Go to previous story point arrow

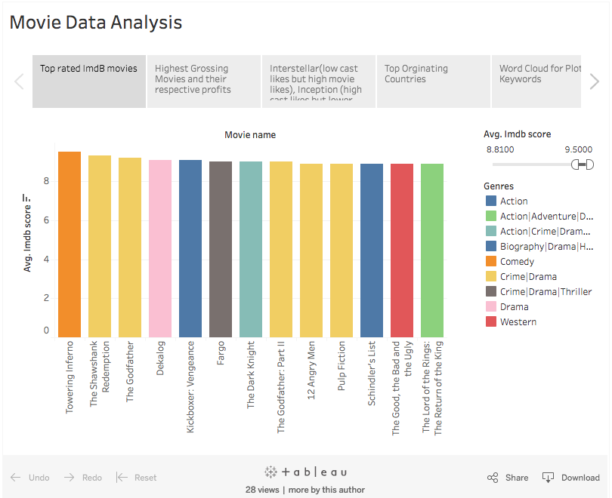(19, 81)
